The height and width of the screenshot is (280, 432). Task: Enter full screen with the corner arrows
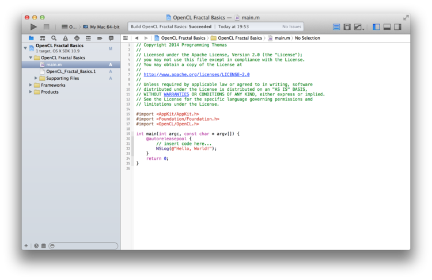pos(406,18)
